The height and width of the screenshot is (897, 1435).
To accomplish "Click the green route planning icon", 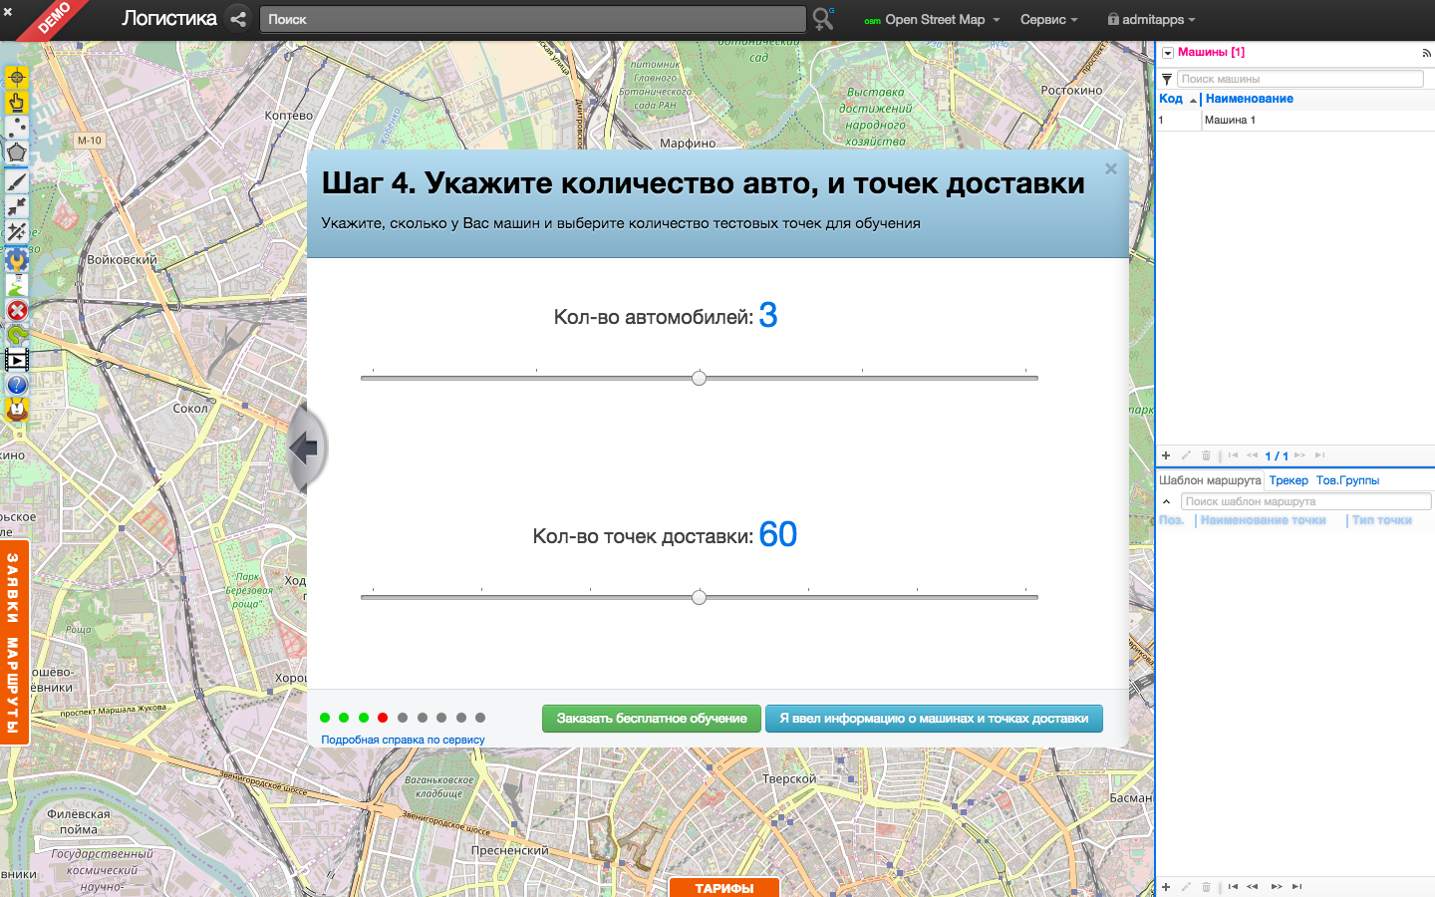I will 17,285.
